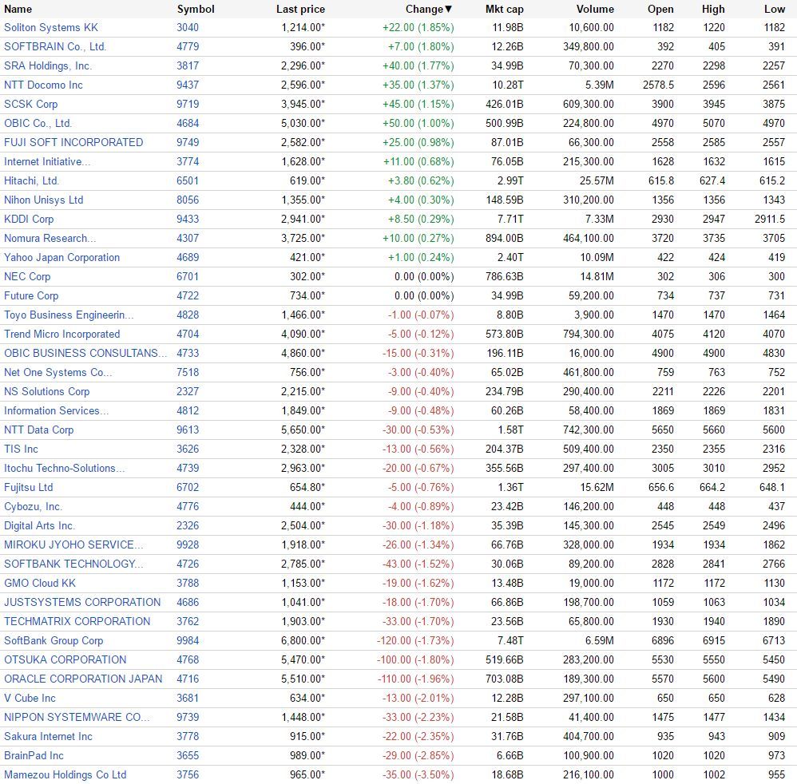Screen dimensions: 797x784
Task: Open the NTT Docomo Inc page
Action: (x=43, y=85)
